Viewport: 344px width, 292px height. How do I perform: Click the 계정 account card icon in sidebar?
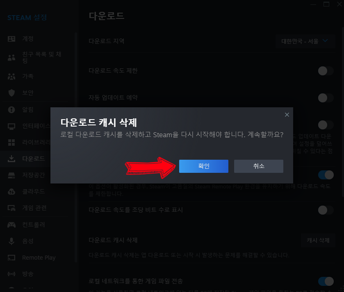coord(11,39)
